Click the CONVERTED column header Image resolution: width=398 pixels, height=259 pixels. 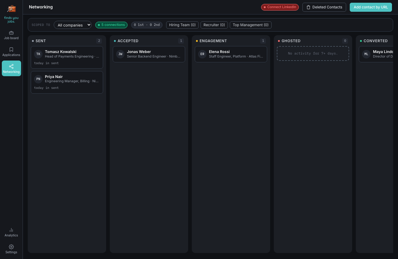(x=376, y=41)
